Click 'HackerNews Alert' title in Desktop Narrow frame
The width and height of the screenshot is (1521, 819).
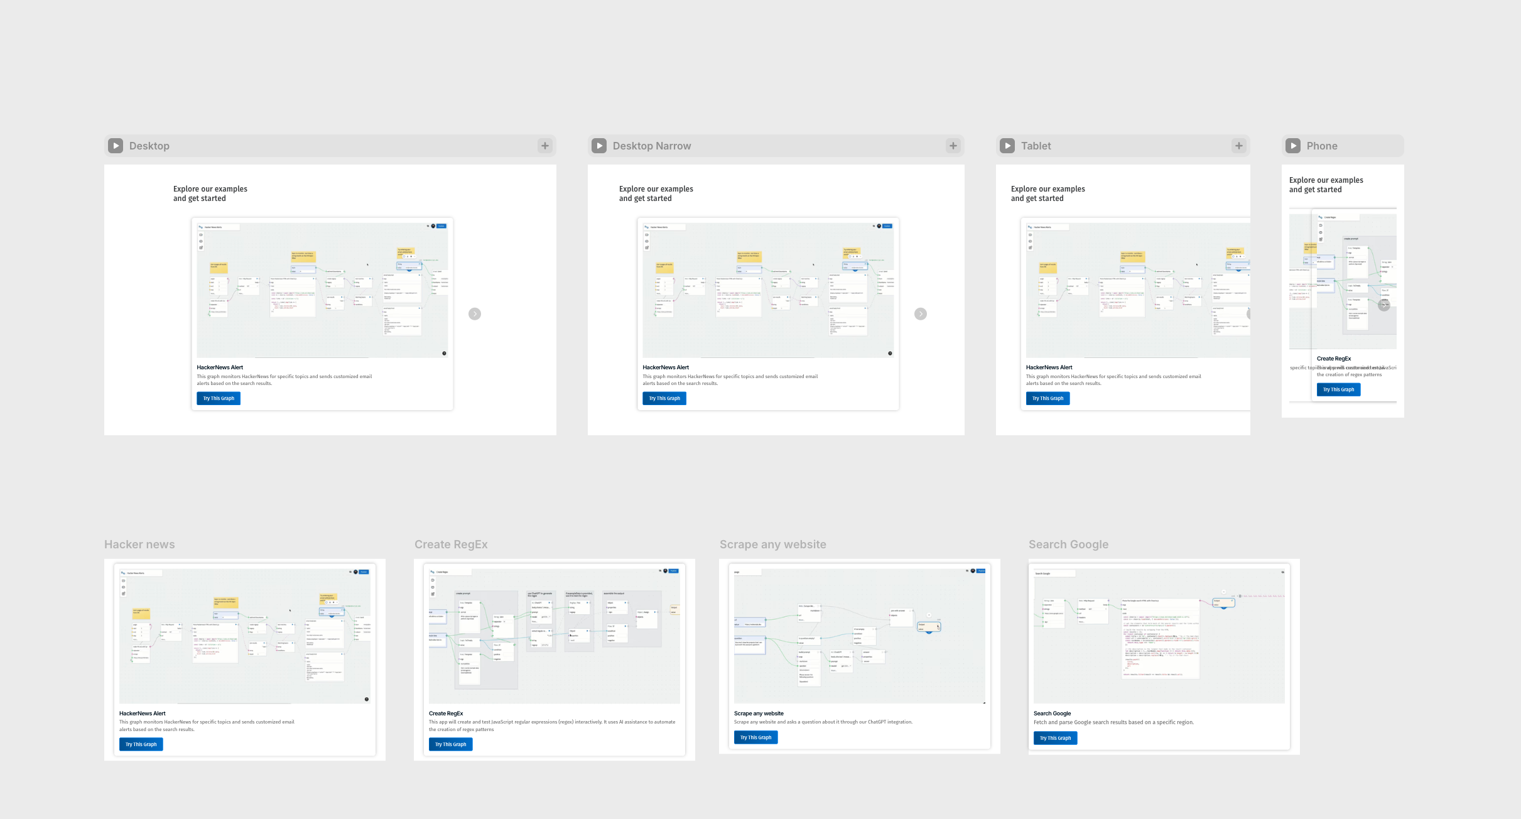(666, 367)
